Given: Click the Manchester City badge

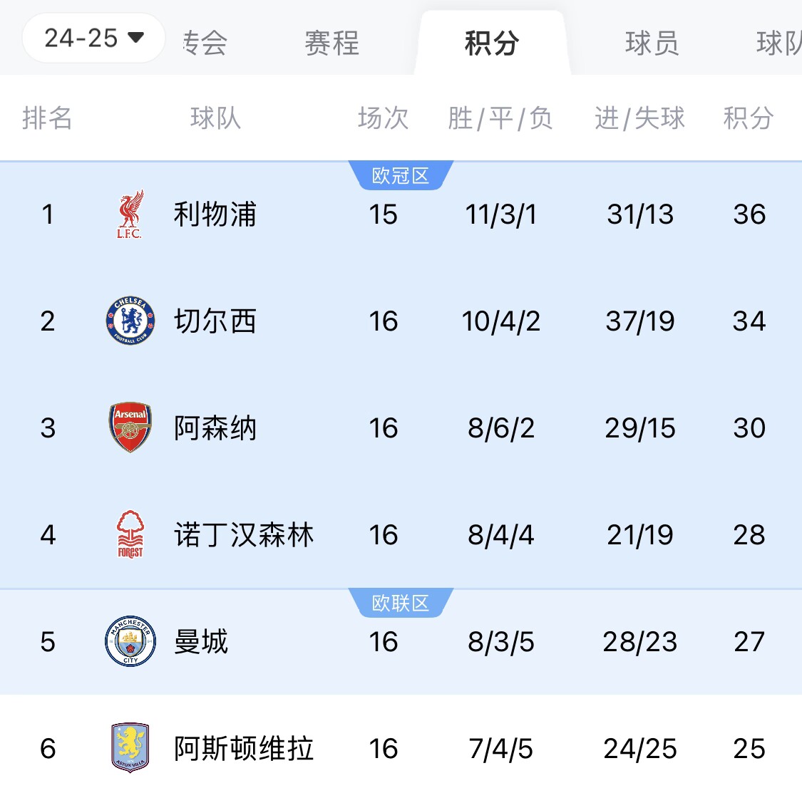Looking at the screenshot, I should pos(130,641).
